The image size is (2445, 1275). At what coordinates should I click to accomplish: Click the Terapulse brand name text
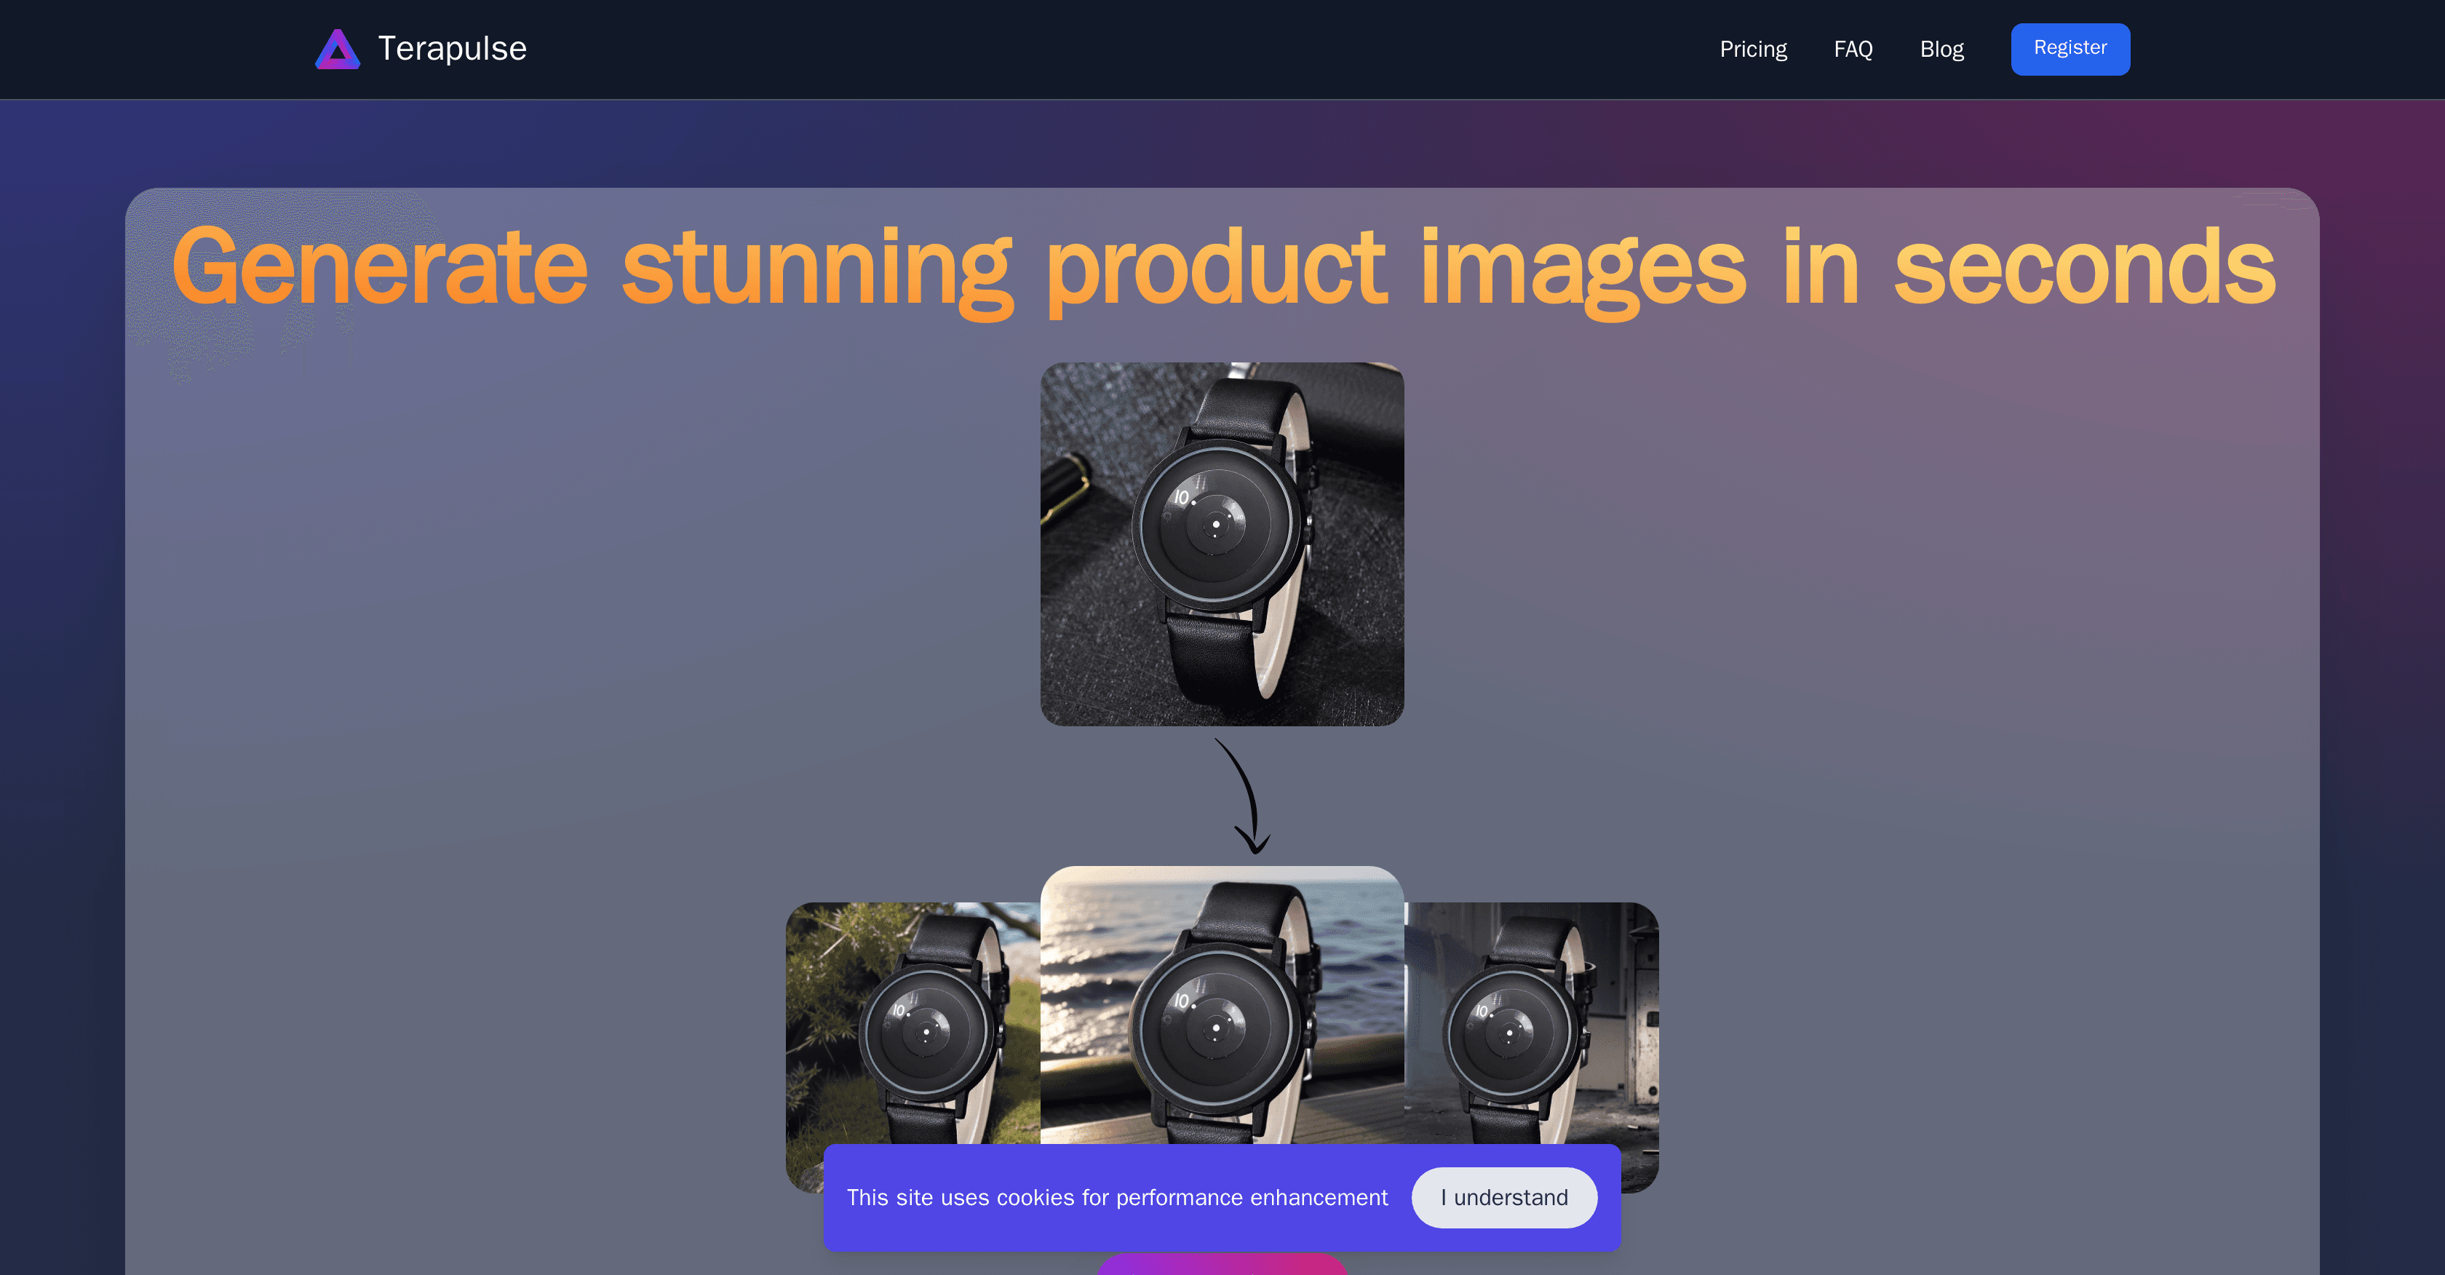coord(452,49)
